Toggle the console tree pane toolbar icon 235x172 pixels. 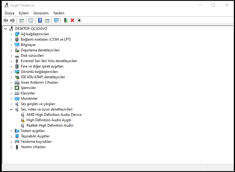click(x=22, y=20)
